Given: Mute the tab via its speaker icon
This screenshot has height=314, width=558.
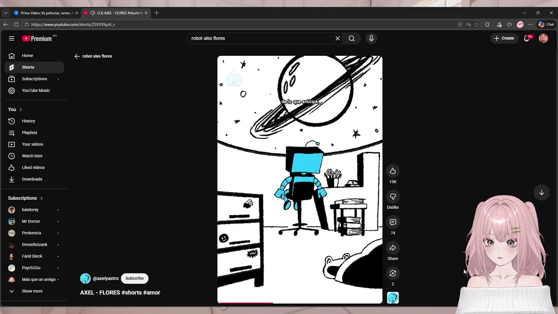Looking at the screenshot, I should coord(92,13).
